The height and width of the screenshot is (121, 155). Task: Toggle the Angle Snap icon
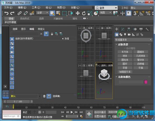click(142, 13)
